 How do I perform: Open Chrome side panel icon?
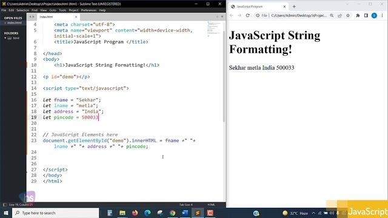366,15
